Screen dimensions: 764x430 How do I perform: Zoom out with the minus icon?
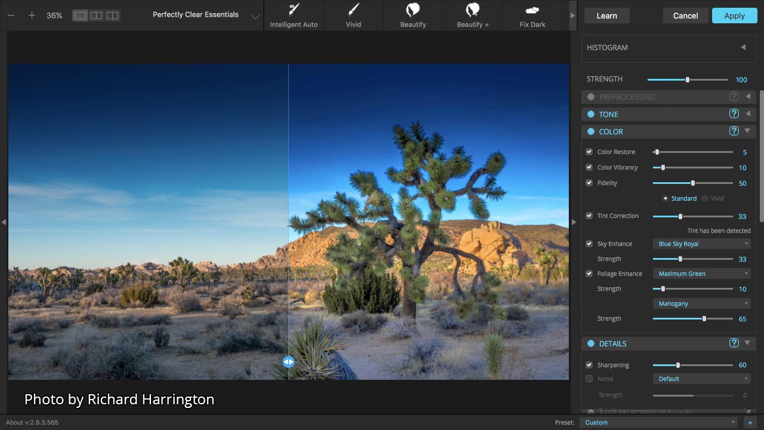point(11,16)
